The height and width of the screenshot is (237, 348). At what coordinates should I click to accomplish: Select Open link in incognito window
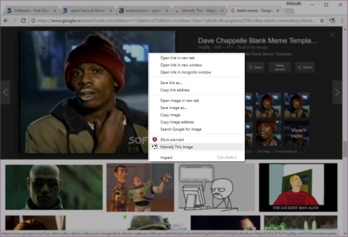tap(197, 72)
